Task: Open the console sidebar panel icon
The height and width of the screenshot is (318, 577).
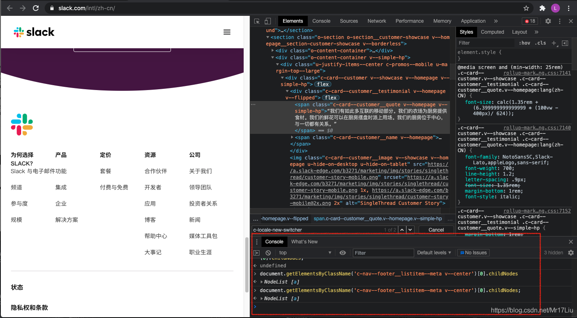Action: click(257, 253)
